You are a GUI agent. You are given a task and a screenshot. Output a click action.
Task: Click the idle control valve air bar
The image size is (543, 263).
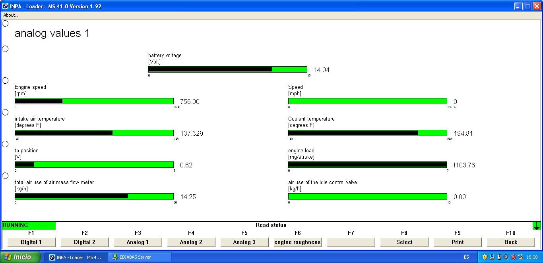click(x=368, y=196)
